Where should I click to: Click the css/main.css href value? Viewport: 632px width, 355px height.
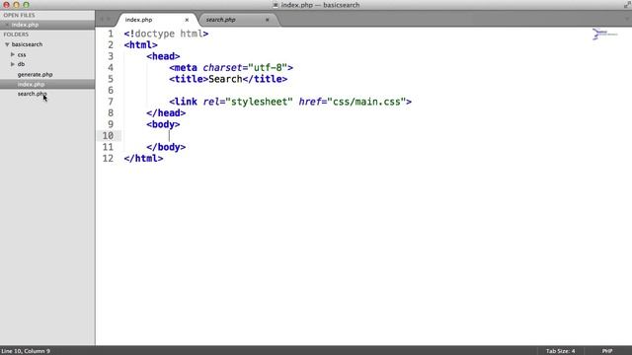(x=366, y=102)
